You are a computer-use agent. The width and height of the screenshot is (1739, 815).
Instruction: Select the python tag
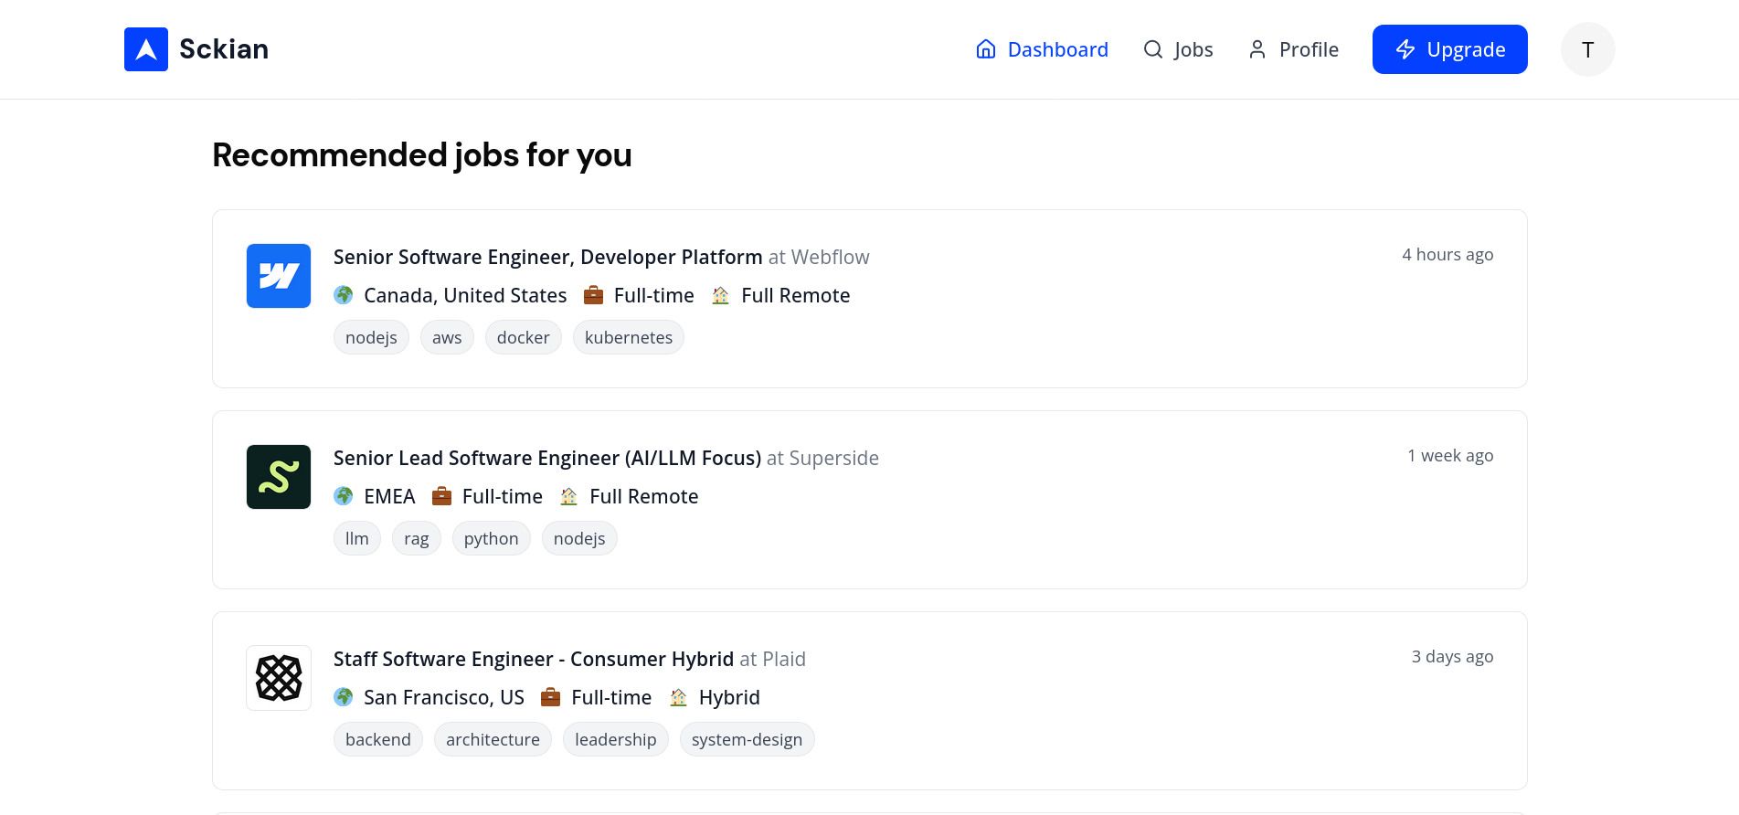tap(492, 538)
